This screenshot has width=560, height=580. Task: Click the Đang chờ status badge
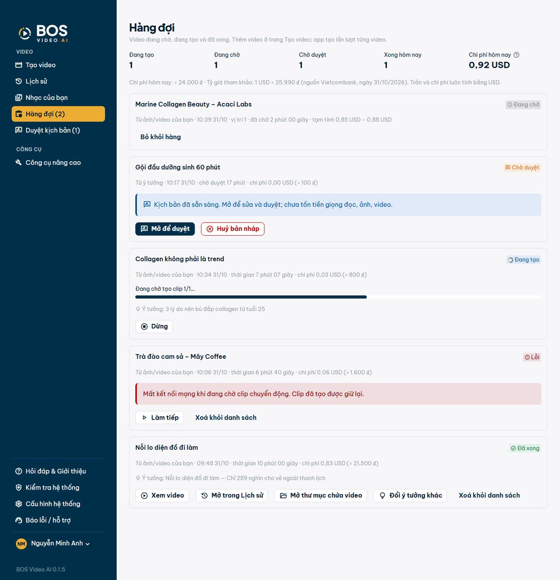[523, 105]
